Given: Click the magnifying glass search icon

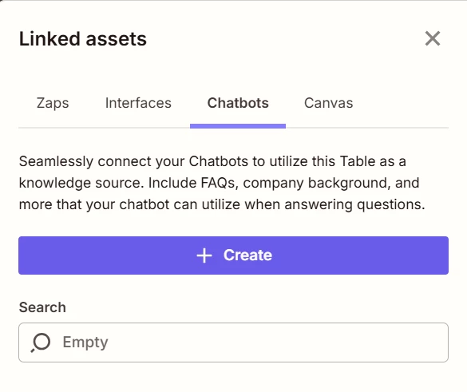Looking at the screenshot, I should point(41,343).
